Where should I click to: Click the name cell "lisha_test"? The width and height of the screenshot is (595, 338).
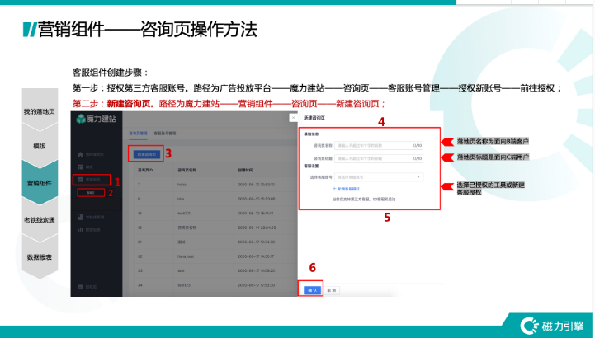(x=186, y=256)
